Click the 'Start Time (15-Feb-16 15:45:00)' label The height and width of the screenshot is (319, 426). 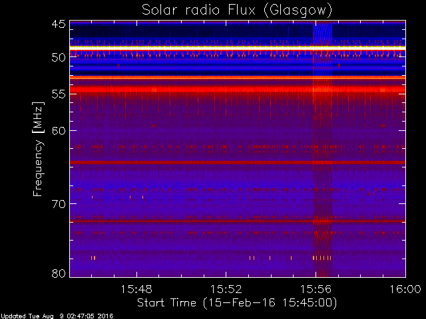237,303
